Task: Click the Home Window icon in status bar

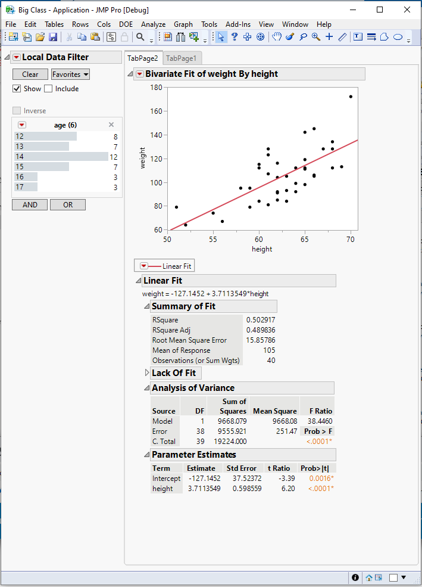Action: (369, 577)
